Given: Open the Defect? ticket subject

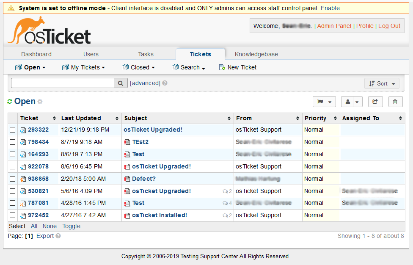Looking at the screenshot, I should click(x=144, y=179).
